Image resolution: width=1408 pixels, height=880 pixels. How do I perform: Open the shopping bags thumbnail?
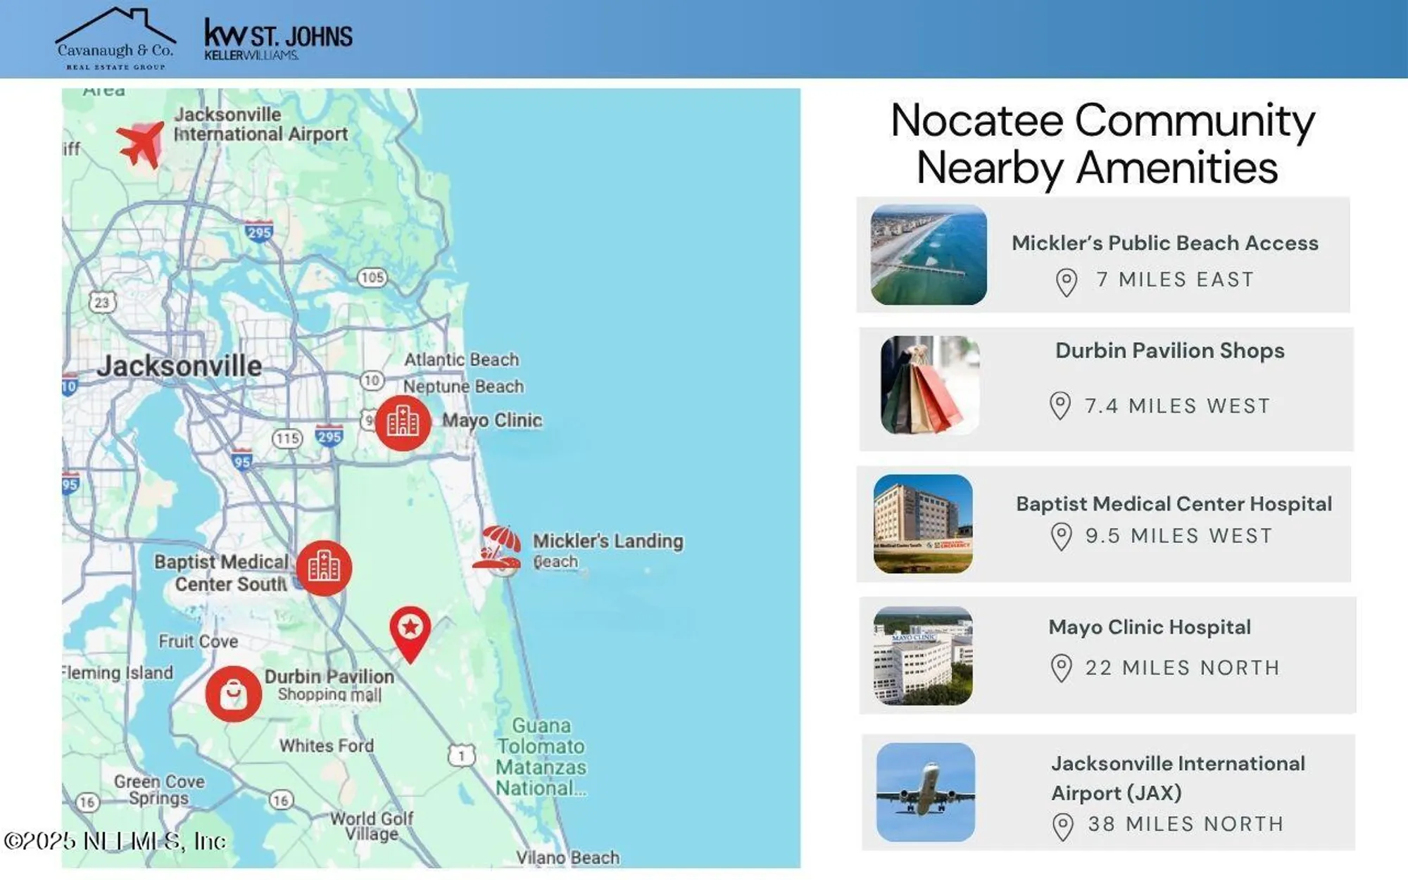click(929, 385)
